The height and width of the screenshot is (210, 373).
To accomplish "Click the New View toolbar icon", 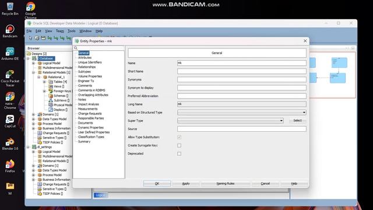I will [x=43, y=38].
